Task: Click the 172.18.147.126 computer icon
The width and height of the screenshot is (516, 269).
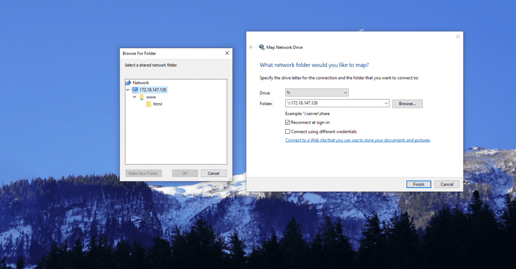Action: (x=135, y=89)
